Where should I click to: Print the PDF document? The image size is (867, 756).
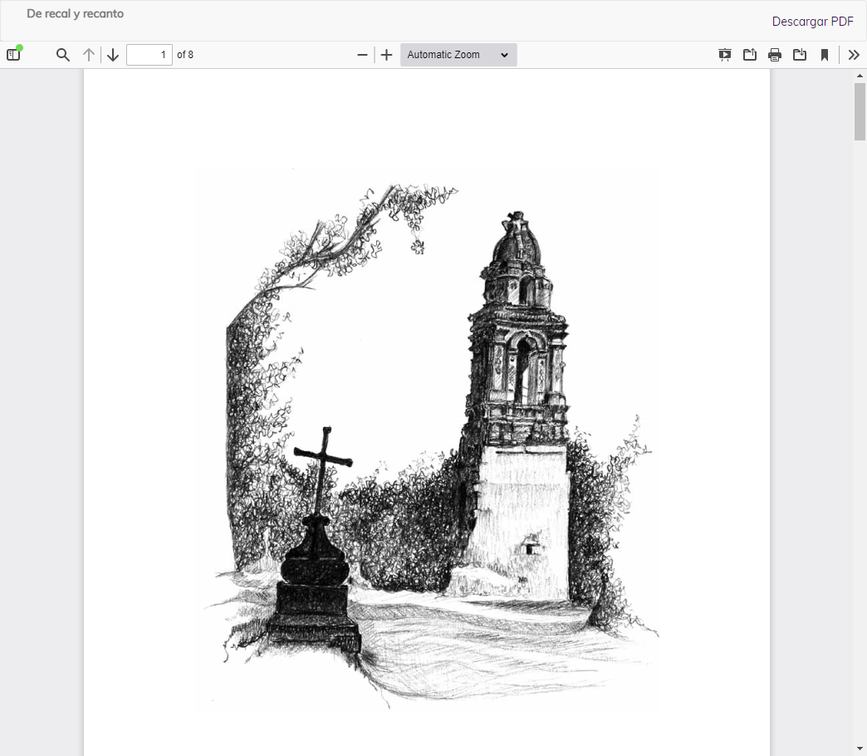coord(775,55)
